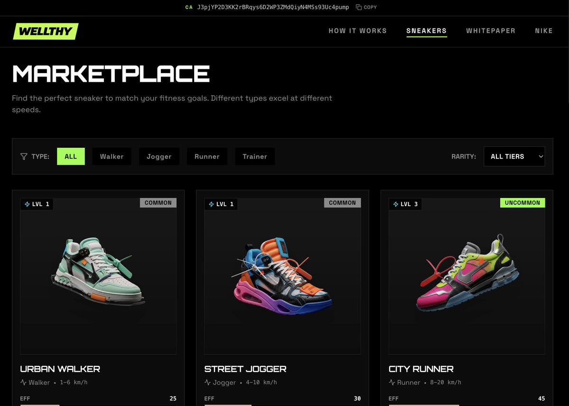
Task: Click the lightning icon on Urban Walker's LVL 1 badge
Action: [x=27, y=204]
